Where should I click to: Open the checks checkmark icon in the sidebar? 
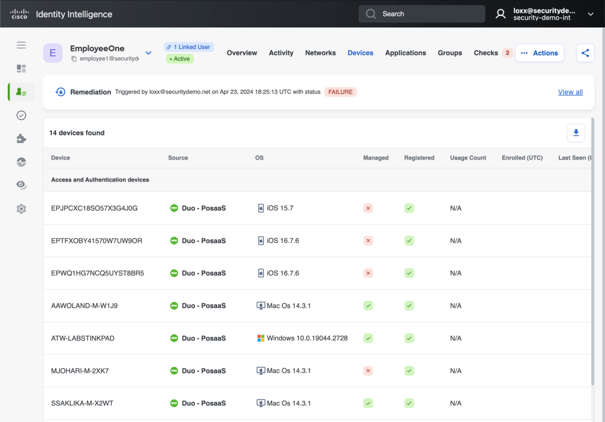(21, 115)
